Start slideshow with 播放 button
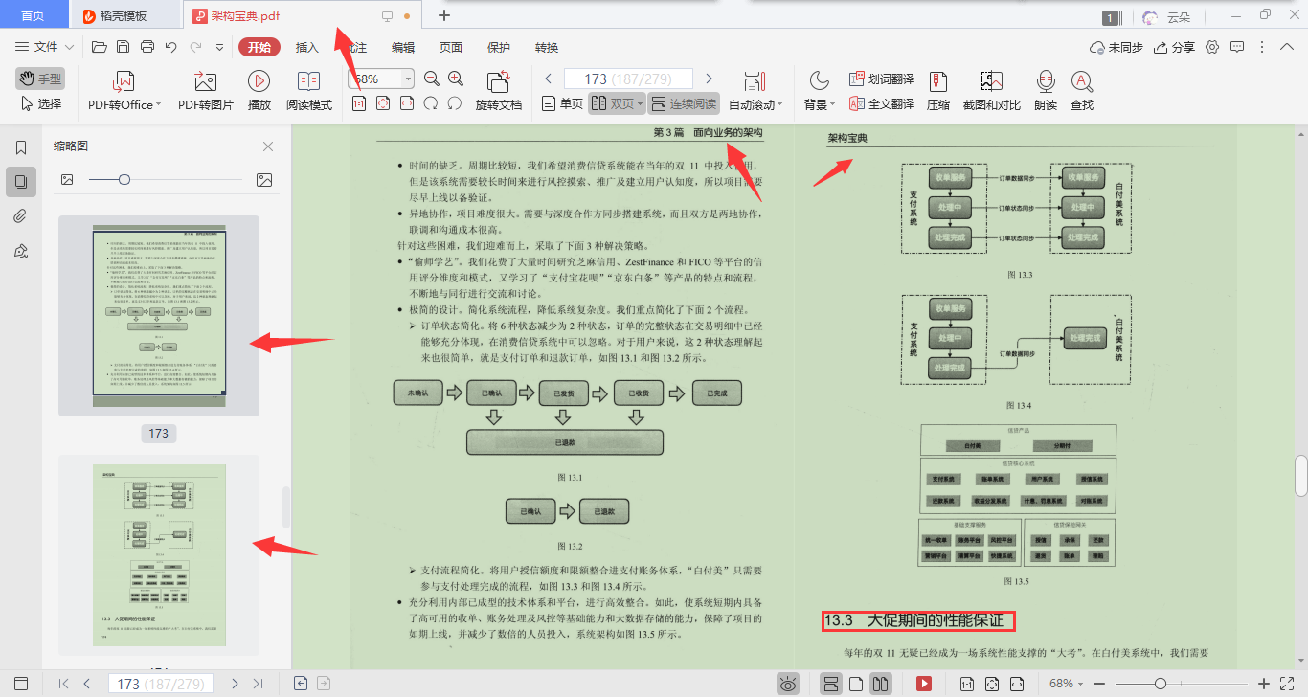 [x=259, y=92]
